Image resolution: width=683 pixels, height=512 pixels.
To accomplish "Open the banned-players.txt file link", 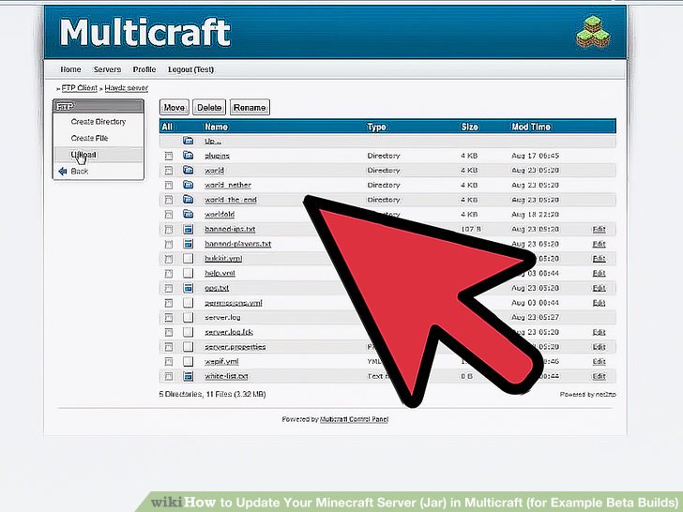I will [238, 244].
